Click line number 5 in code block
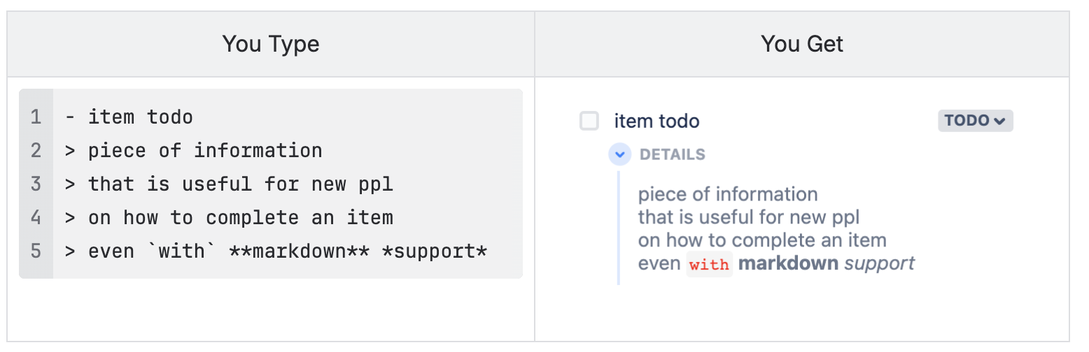Viewport: 1089px width, 352px height. [36, 251]
